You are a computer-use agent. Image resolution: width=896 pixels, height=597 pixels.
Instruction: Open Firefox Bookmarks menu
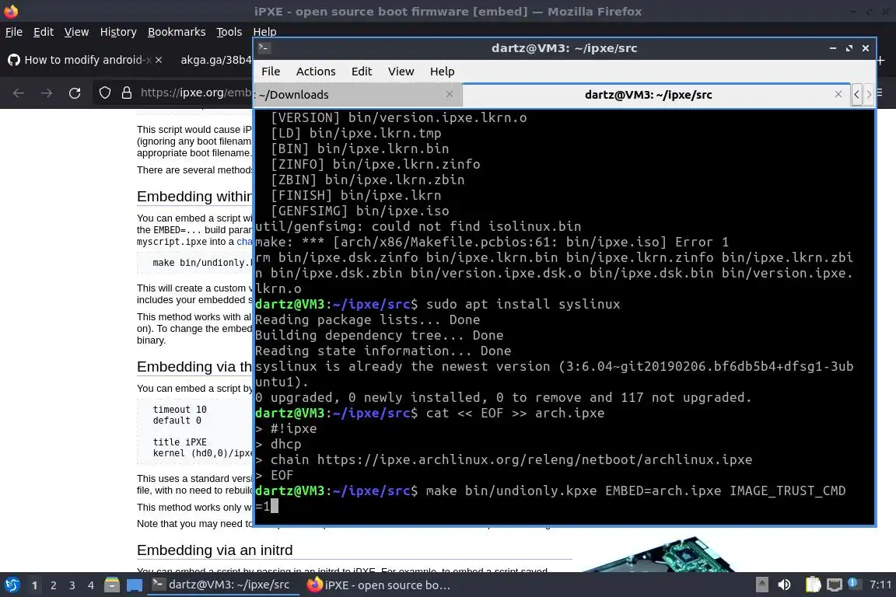click(x=177, y=32)
